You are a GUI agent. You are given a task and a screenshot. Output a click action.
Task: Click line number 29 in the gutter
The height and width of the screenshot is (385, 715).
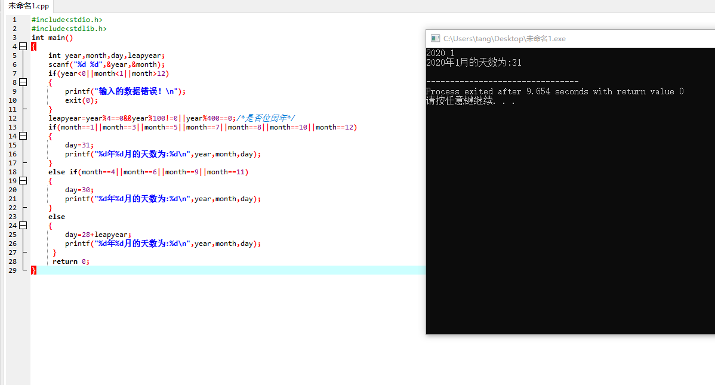13,270
